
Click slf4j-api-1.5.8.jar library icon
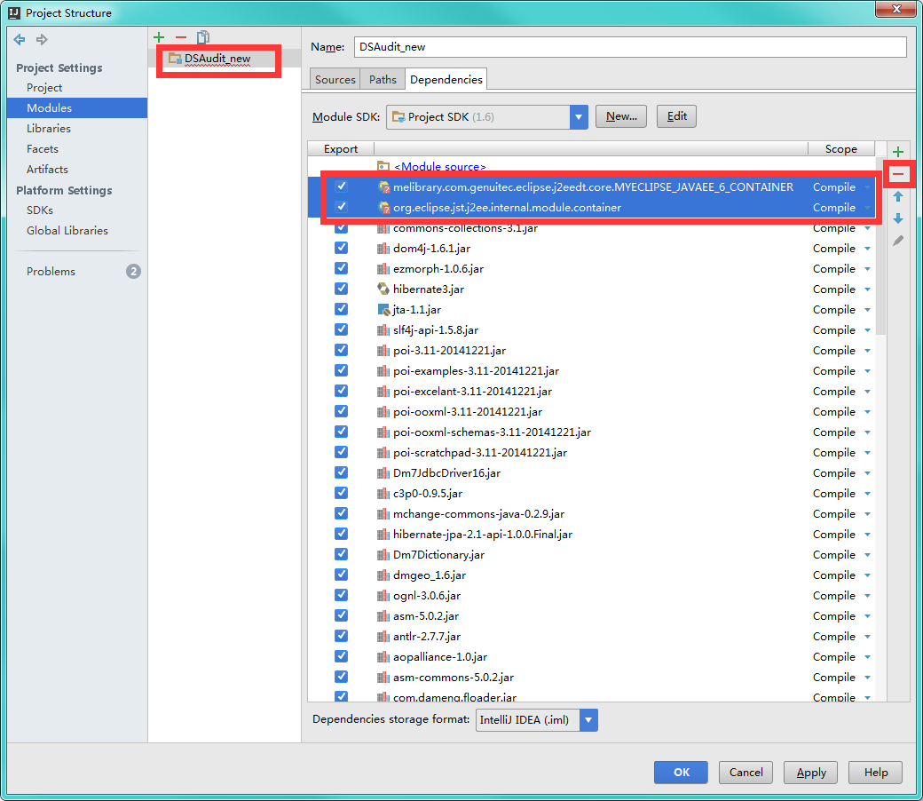tap(383, 330)
